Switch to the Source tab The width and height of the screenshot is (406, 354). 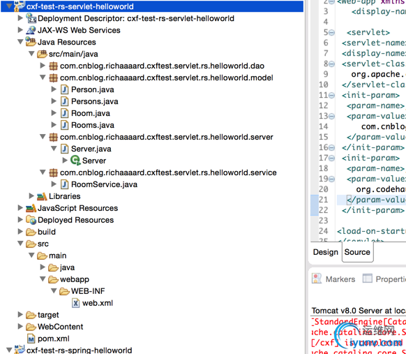pos(357,252)
